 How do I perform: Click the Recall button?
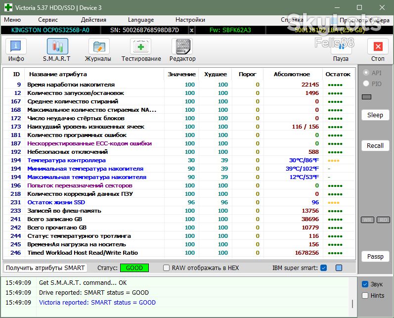coord(375,146)
